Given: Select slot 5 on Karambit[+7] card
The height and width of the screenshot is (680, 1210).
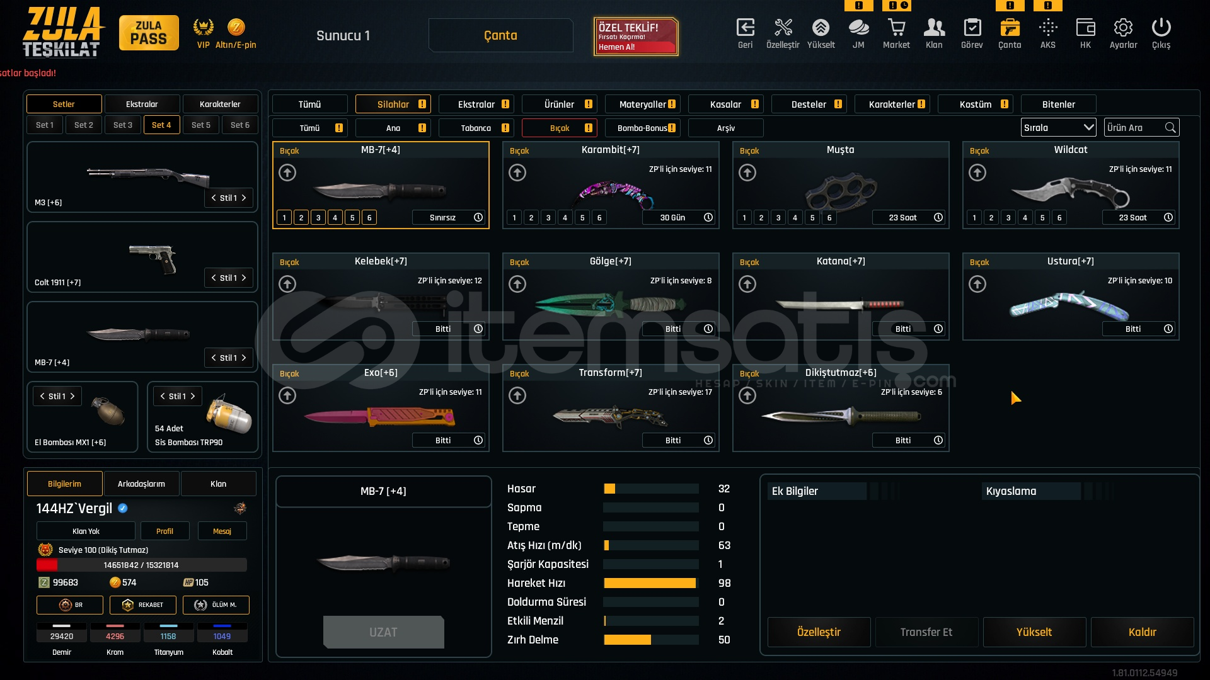Looking at the screenshot, I should (582, 218).
